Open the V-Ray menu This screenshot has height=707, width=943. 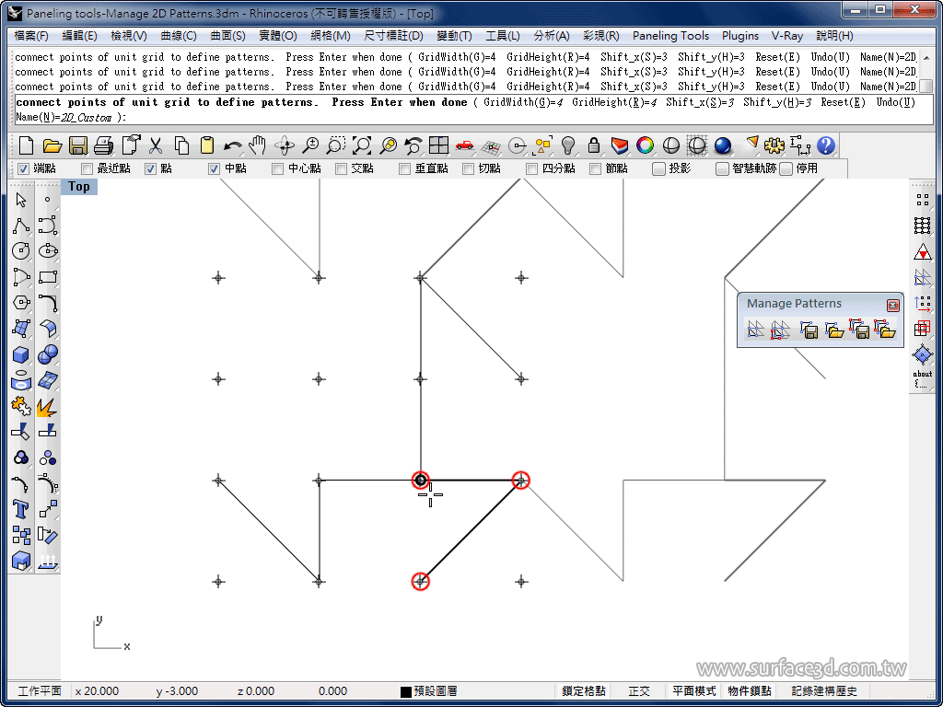point(787,36)
